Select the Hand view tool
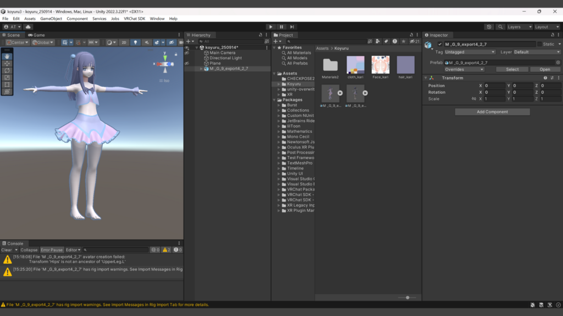The height and width of the screenshot is (316, 563). [x=7, y=56]
